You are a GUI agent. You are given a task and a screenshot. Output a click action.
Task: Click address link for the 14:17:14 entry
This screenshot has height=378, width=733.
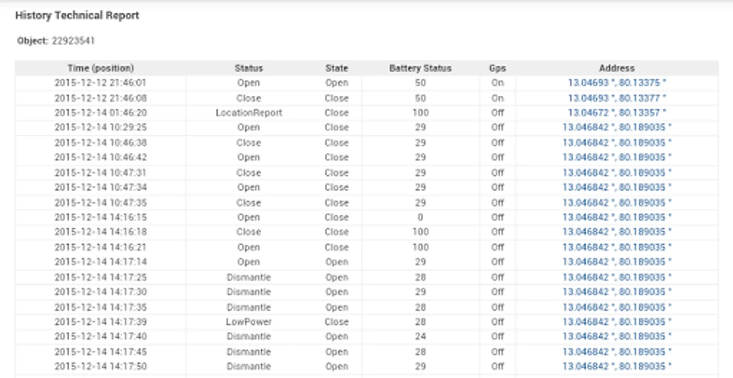coord(616,262)
